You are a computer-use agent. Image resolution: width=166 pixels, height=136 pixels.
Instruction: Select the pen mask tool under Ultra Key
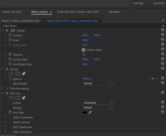click(24, 98)
